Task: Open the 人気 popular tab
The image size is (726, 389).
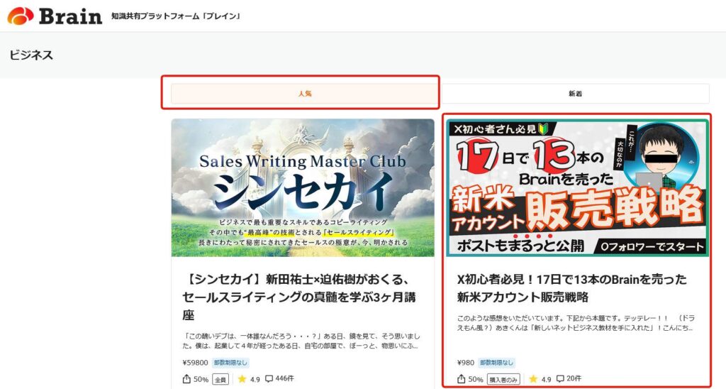Action: coord(305,93)
